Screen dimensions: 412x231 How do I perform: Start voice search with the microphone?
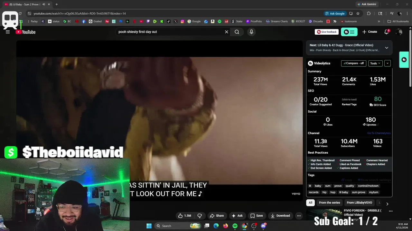click(251, 32)
